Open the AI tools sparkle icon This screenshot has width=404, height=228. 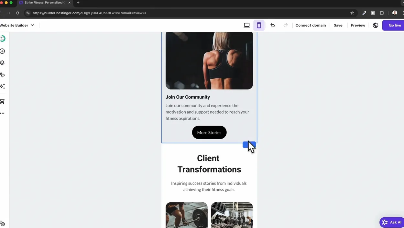click(3, 86)
